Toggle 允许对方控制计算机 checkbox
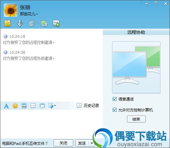 pos(115,110)
